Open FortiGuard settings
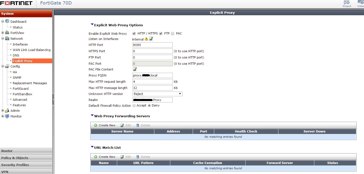This screenshot has width=364, height=174. [x=21, y=88]
